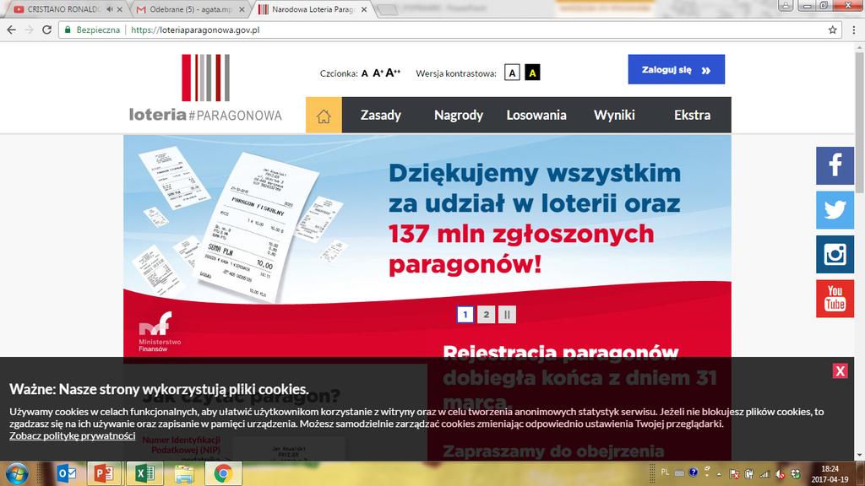
Task: Switch to white contrast version A
Action: tap(512, 73)
